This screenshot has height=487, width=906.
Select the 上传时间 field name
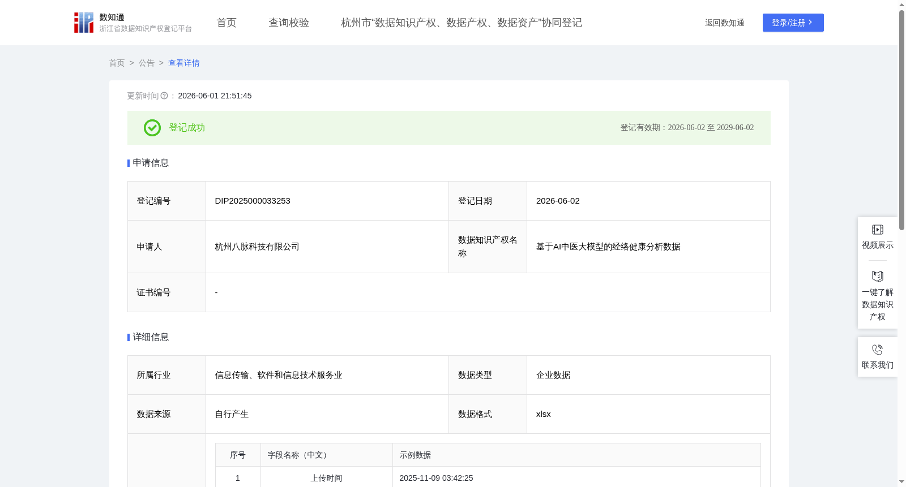tap(327, 478)
